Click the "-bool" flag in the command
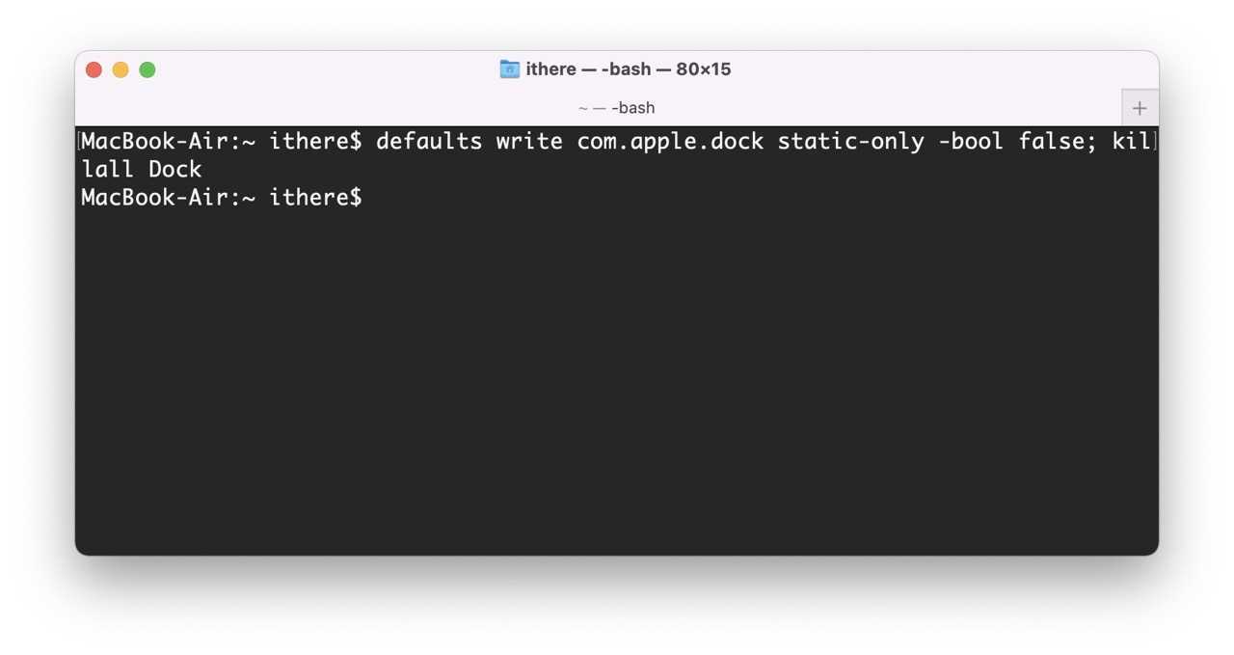 pyautogui.click(x=971, y=141)
